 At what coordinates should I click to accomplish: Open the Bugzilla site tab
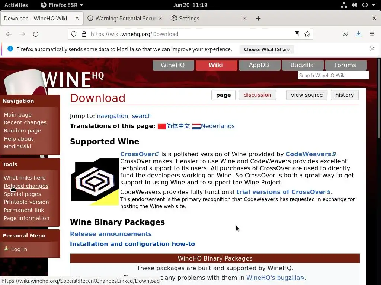pos(302,65)
